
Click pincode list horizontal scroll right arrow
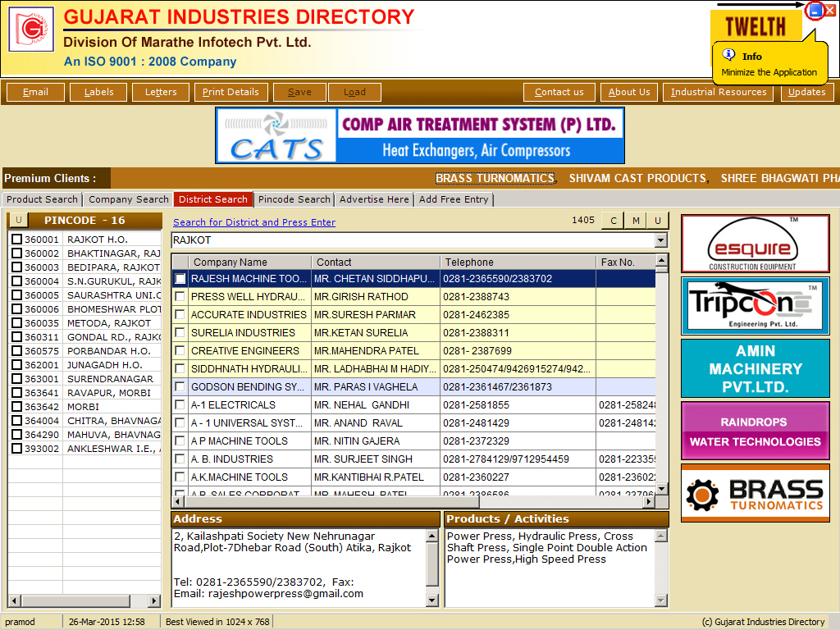[x=154, y=601]
